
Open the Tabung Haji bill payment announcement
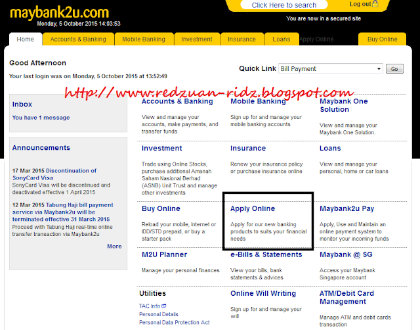click(63, 212)
